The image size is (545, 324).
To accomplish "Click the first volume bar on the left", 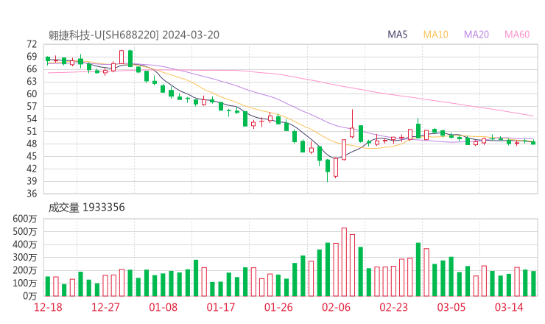I will (48, 286).
